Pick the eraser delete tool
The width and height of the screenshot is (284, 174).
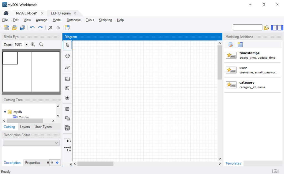point(67,67)
